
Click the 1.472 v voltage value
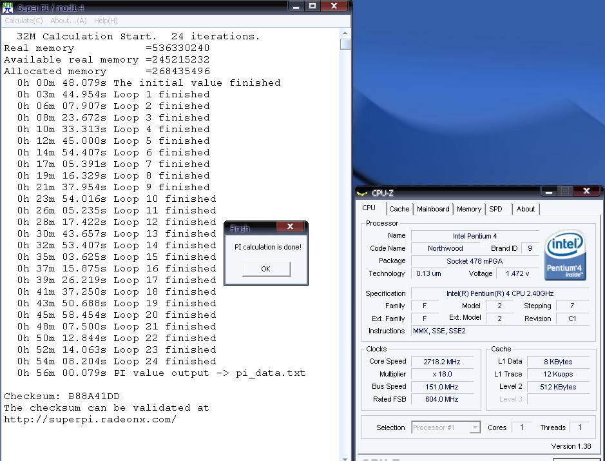pos(517,273)
